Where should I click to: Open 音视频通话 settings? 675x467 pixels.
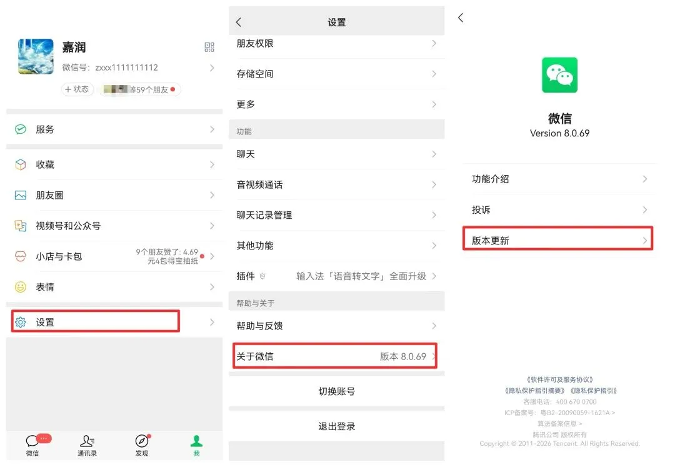[x=337, y=184]
